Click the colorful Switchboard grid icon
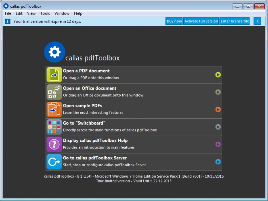 click(x=54, y=127)
